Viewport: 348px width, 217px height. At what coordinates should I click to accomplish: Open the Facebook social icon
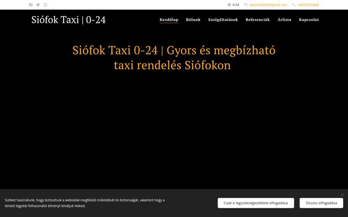pyautogui.click(x=31, y=5)
